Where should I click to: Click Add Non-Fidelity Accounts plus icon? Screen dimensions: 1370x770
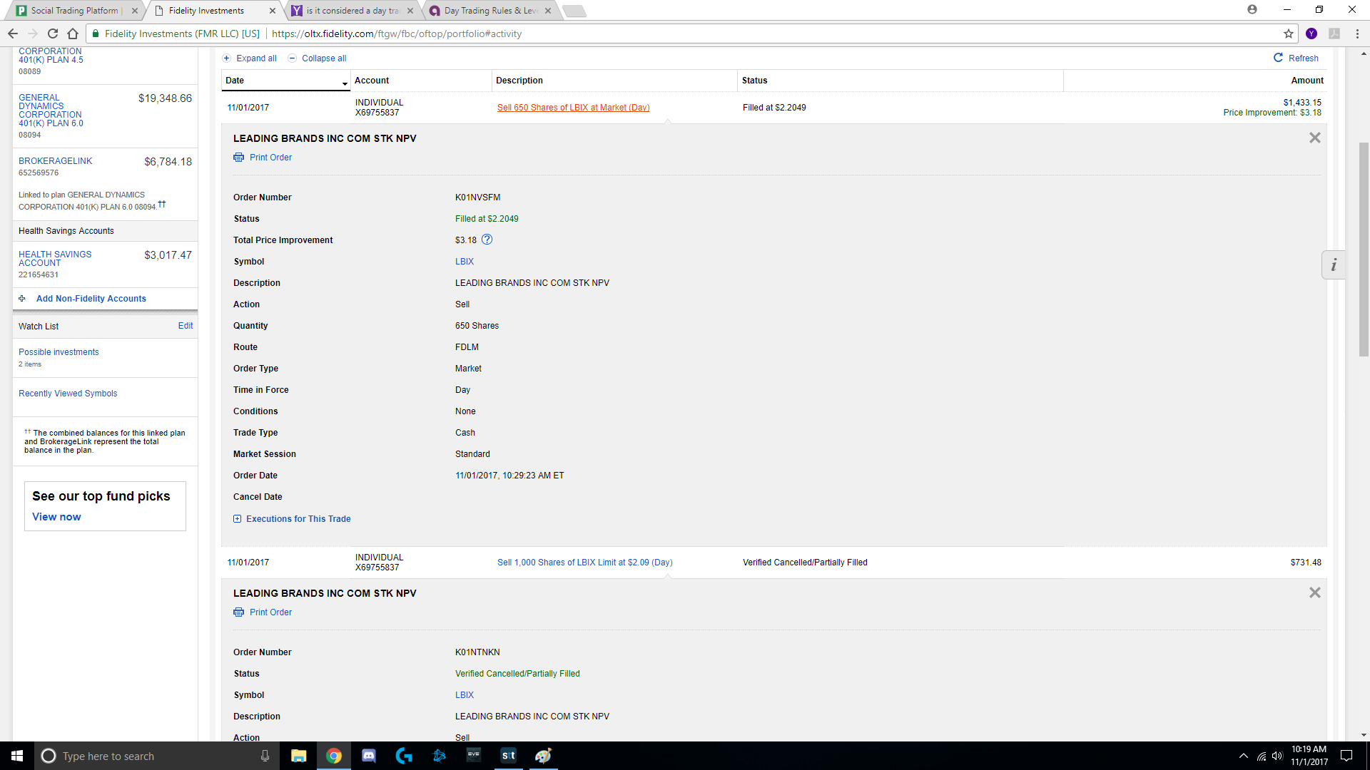click(x=22, y=299)
